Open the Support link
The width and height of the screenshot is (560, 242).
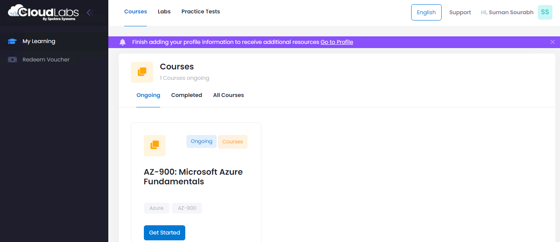click(460, 13)
